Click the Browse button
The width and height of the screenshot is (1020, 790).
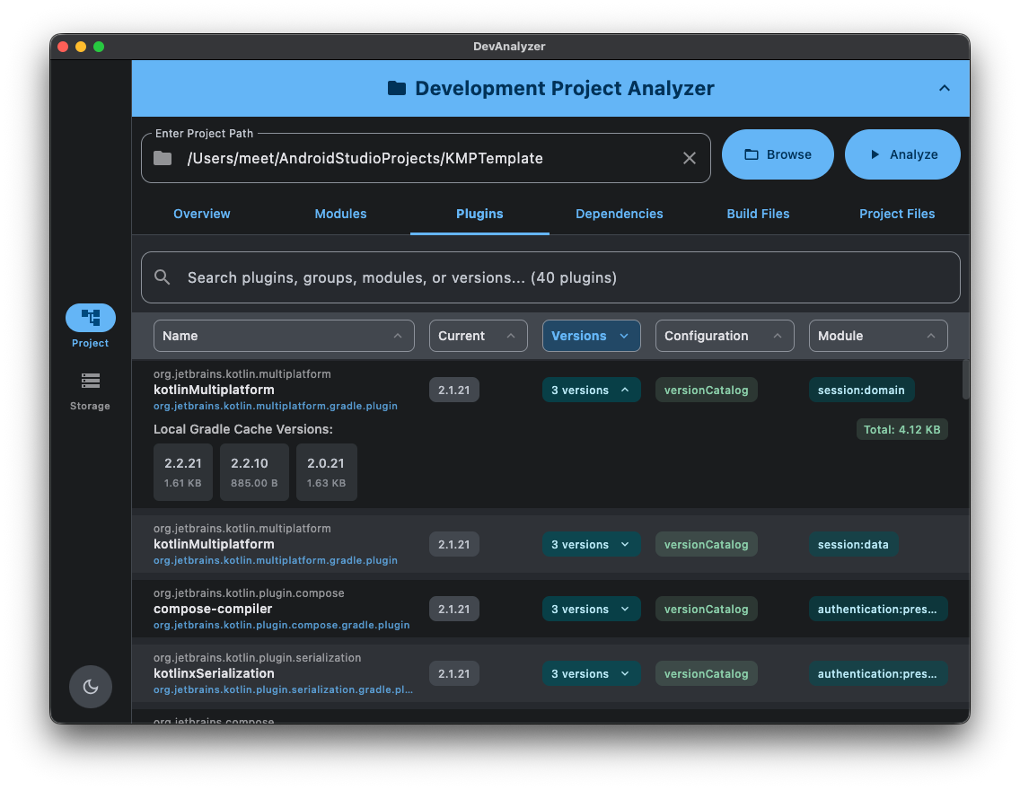(778, 154)
